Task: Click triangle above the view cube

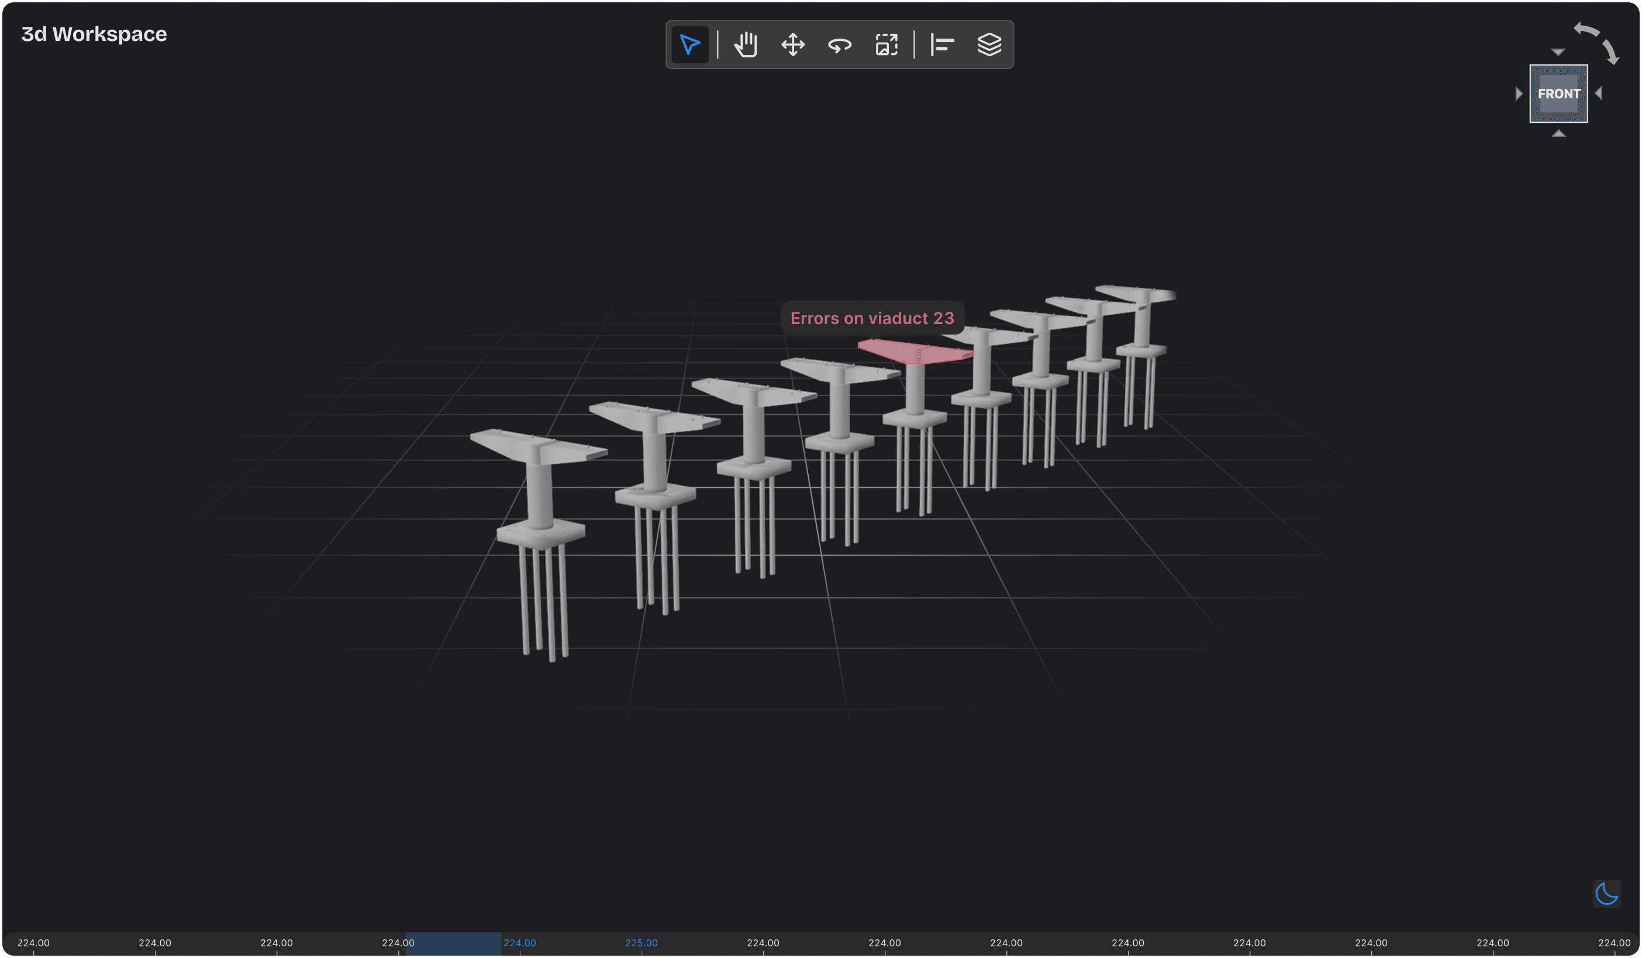Action: coord(1557,52)
